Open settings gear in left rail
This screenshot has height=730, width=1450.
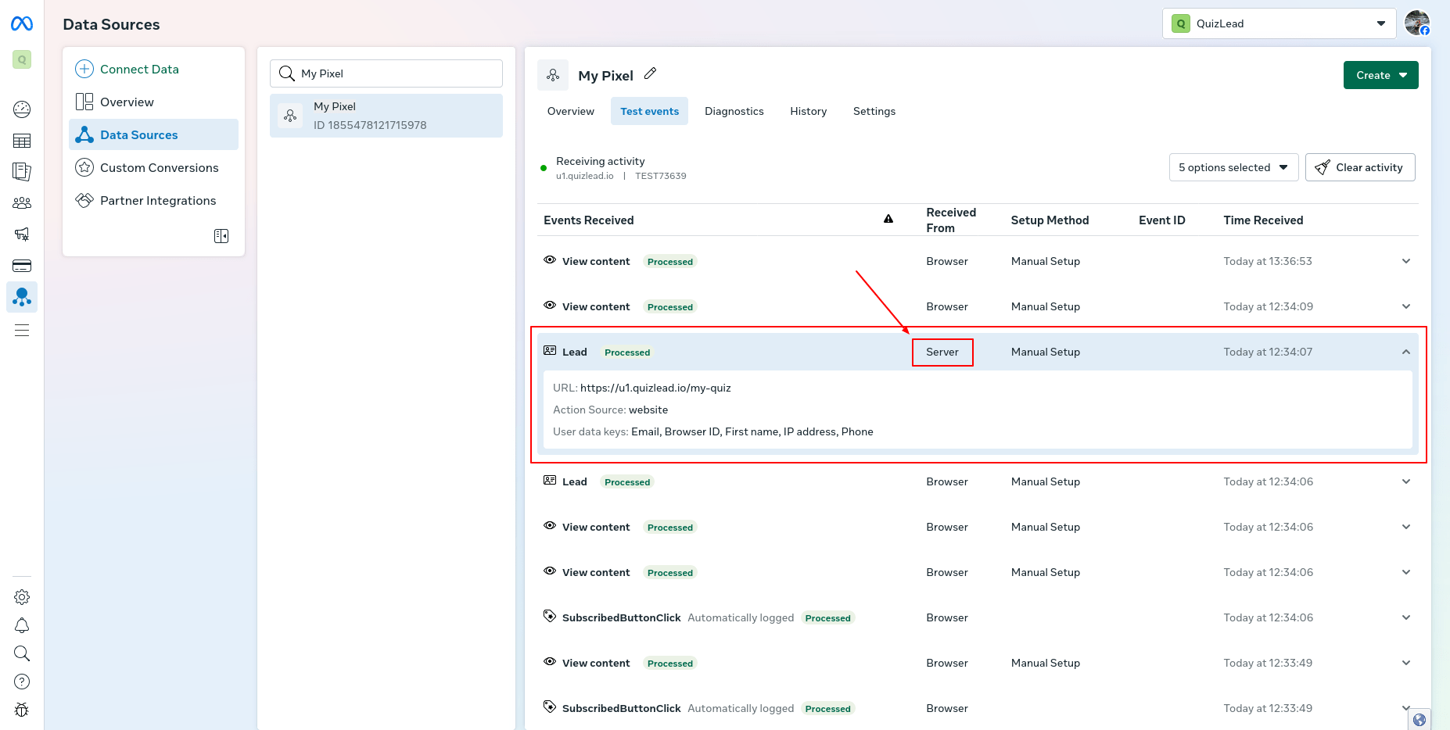point(22,597)
